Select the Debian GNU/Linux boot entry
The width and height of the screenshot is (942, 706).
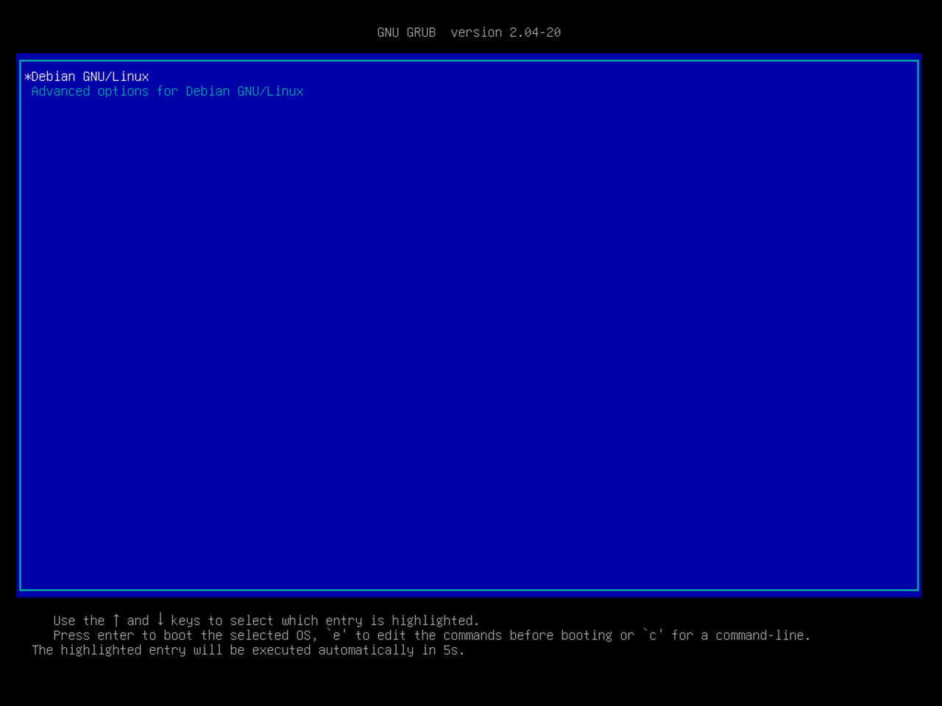tap(469, 76)
